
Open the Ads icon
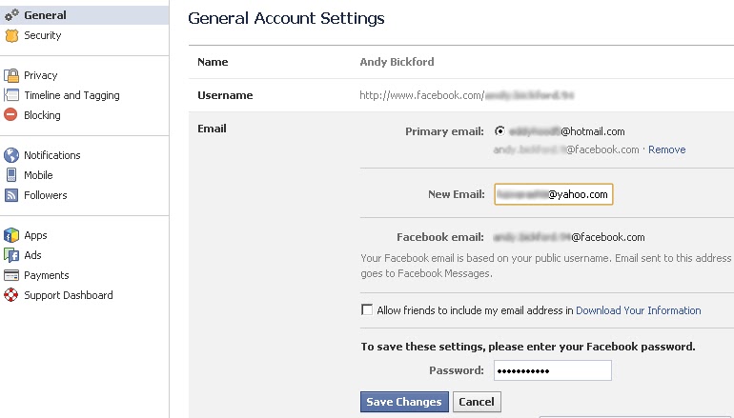[11, 255]
